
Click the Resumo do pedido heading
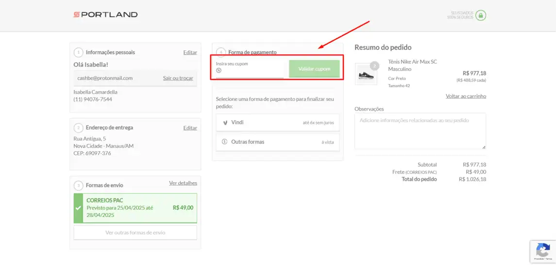pyautogui.click(x=383, y=47)
